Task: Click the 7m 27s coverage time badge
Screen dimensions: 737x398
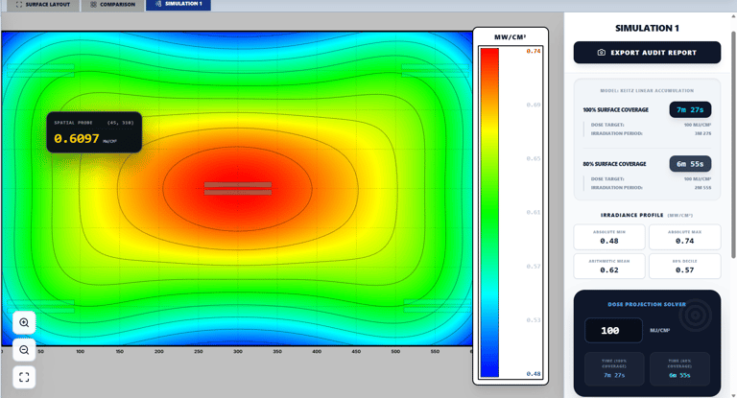Action: pos(690,110)
